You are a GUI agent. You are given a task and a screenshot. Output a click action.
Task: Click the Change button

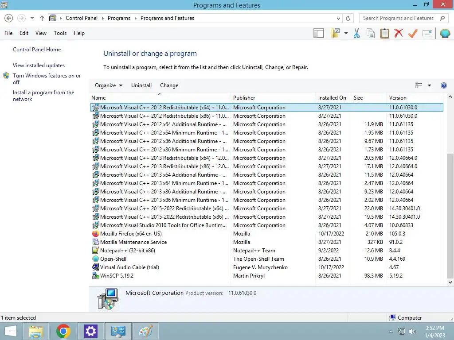pos(169,85)
